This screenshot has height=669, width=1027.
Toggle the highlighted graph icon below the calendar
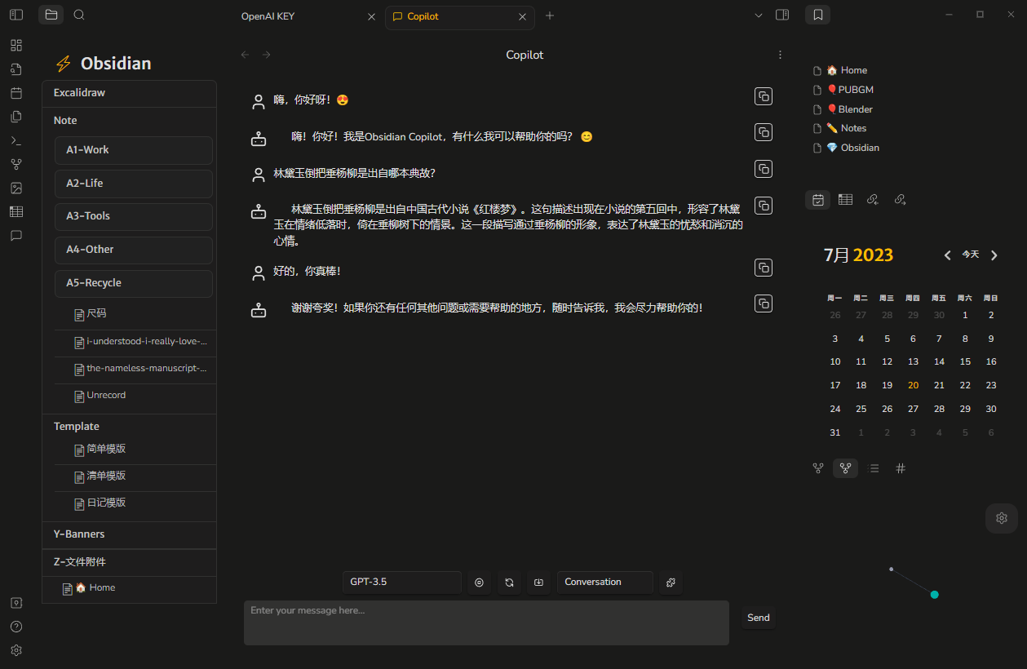[845, 467]
